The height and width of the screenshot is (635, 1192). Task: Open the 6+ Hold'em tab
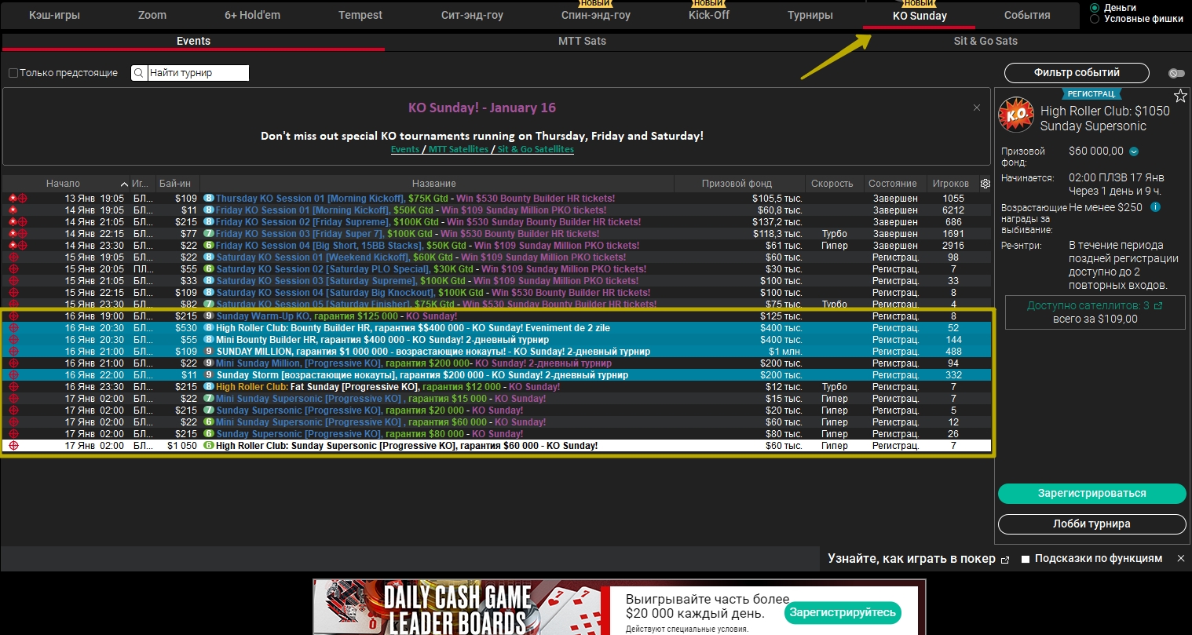(x=252, y=15)
